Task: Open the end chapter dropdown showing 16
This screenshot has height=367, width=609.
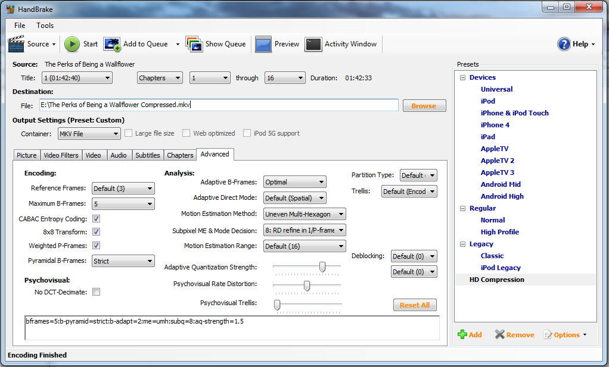Action: click(x=285, y=78)
